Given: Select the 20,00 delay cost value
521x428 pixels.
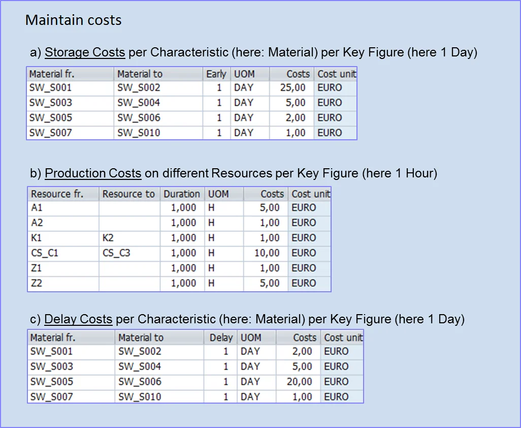Looking at the screenshot, I should tap(299, 381).
